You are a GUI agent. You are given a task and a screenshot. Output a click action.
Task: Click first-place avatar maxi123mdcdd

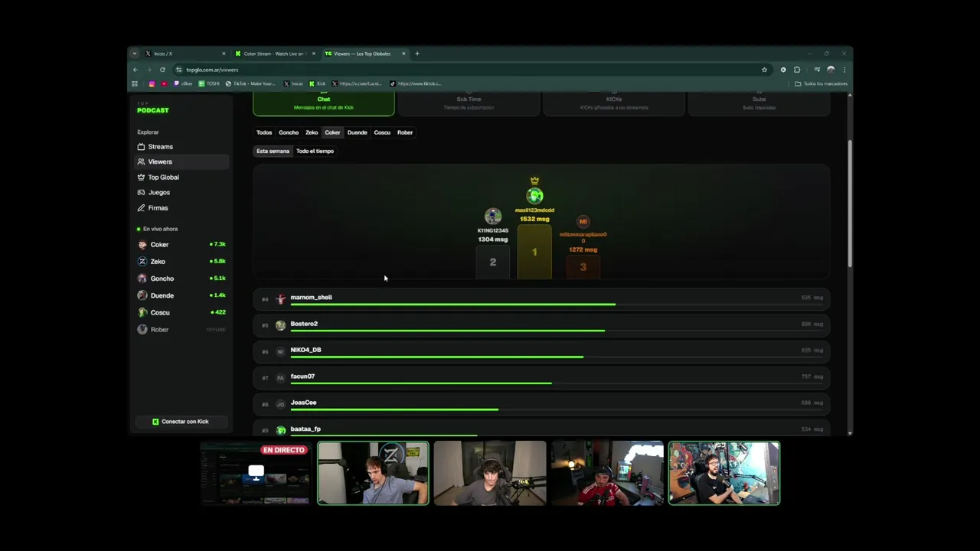coord(534,197)
